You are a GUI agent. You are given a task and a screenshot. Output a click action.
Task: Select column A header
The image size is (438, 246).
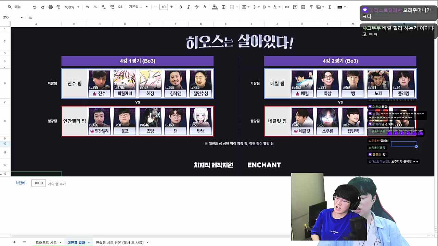(36, 24)
